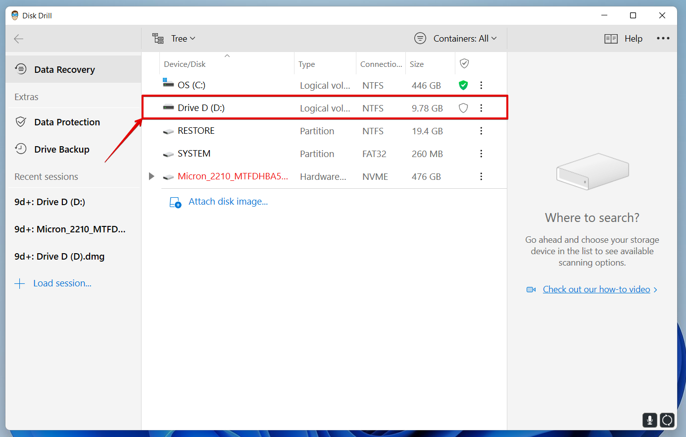This screenshot has width=686, height=437.
Task: Open recent session 9d+: Micron_2210_MTFD...
Action: coord(70,229)
